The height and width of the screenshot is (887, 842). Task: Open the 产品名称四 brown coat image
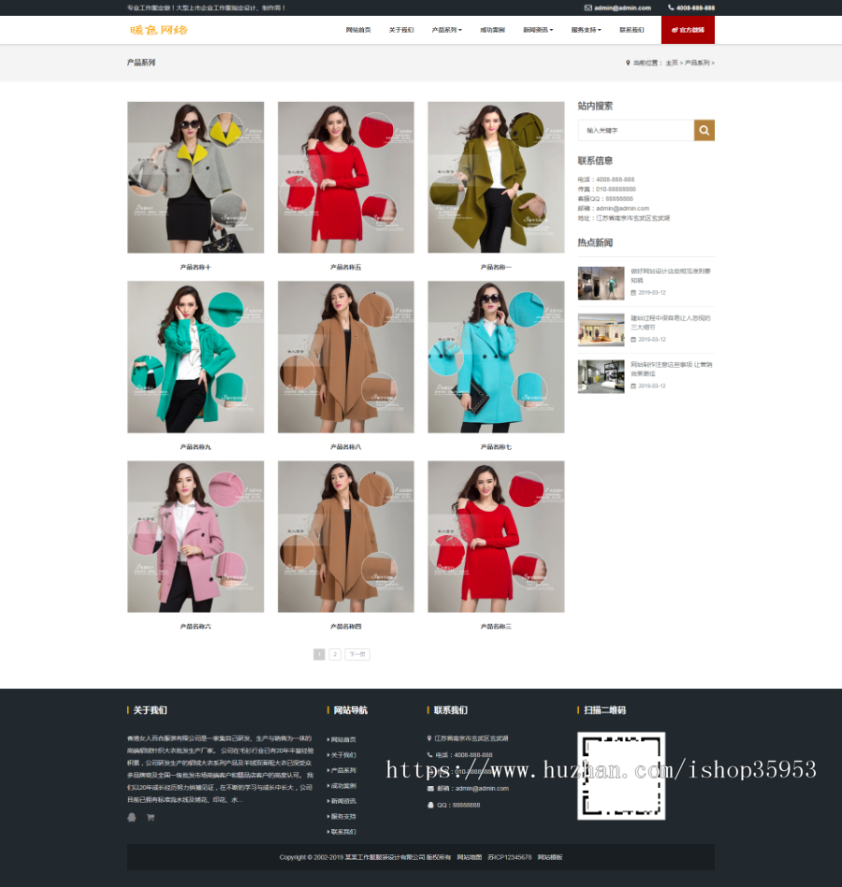(x=345, y=536)
